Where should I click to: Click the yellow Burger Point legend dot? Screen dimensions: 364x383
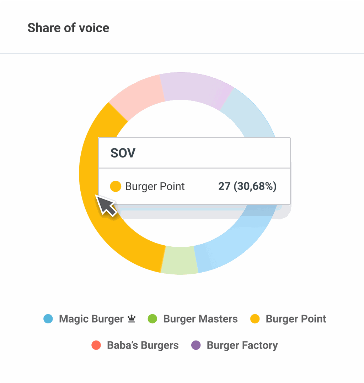[x=255, y=319]
